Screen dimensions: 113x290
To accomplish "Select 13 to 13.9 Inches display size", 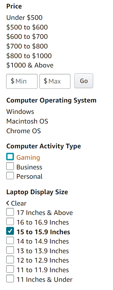I will (x=10, y=250).
